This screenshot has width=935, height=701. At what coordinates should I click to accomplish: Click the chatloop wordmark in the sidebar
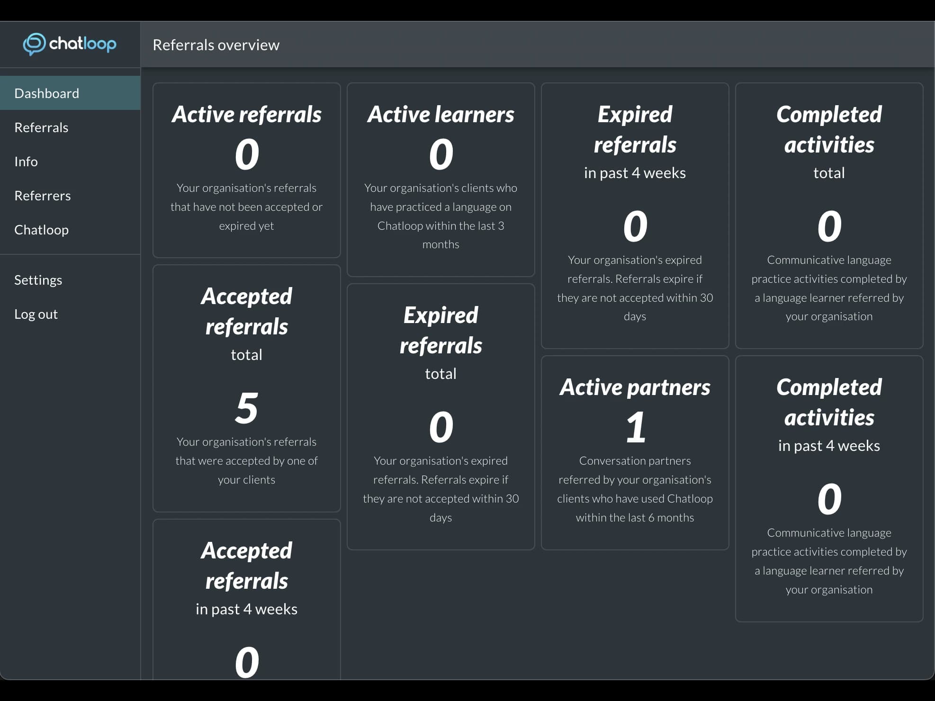point(82,44)
